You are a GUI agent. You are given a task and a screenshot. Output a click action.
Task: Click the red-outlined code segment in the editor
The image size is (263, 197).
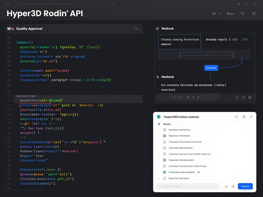click(x=36, y=105)
